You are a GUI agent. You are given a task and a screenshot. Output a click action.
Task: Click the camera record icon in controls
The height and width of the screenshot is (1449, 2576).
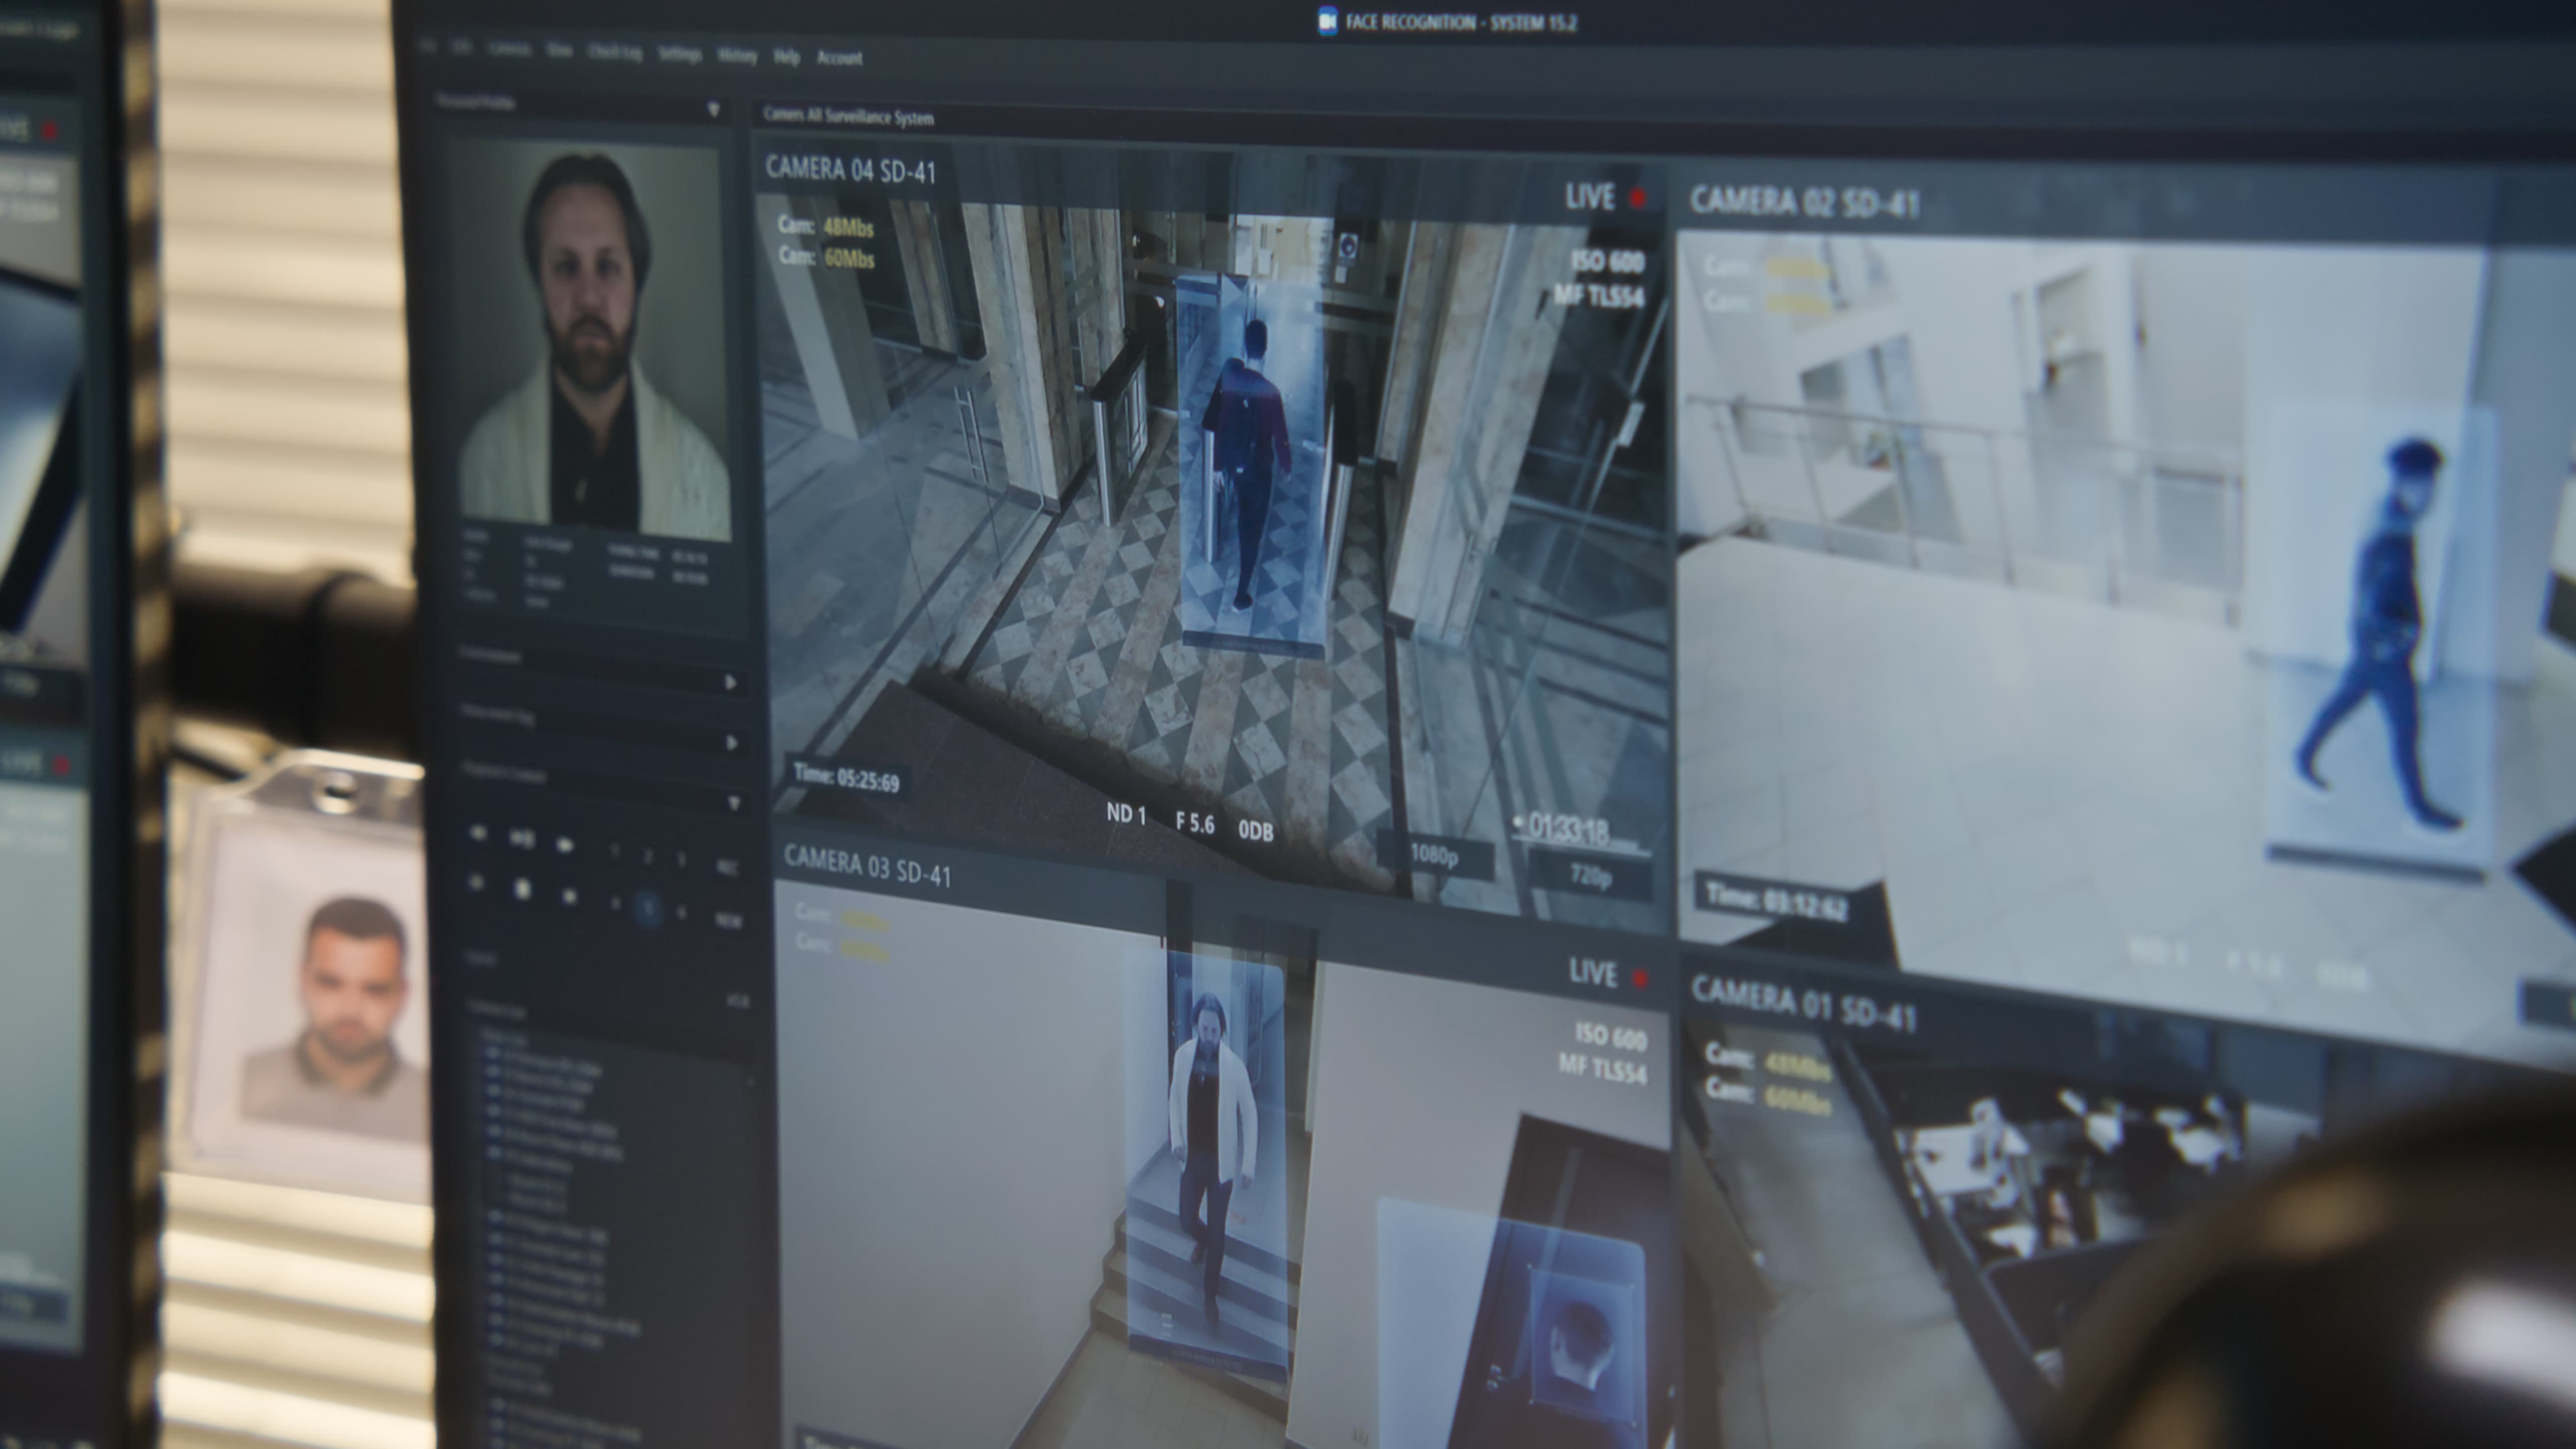click(565, 844)
